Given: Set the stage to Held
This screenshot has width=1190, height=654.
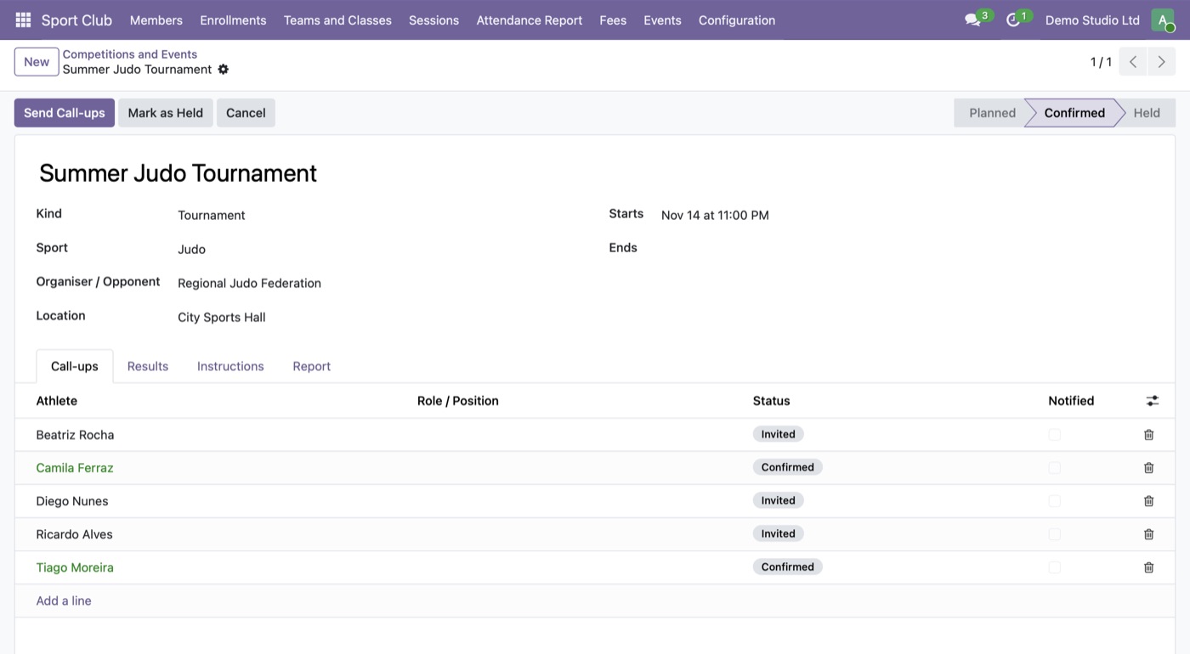Looking at the screenshot, I should [1147, 113].
